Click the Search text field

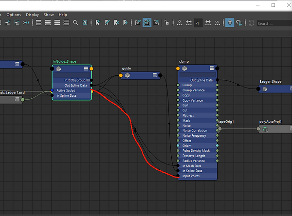(x=274, y=23)
